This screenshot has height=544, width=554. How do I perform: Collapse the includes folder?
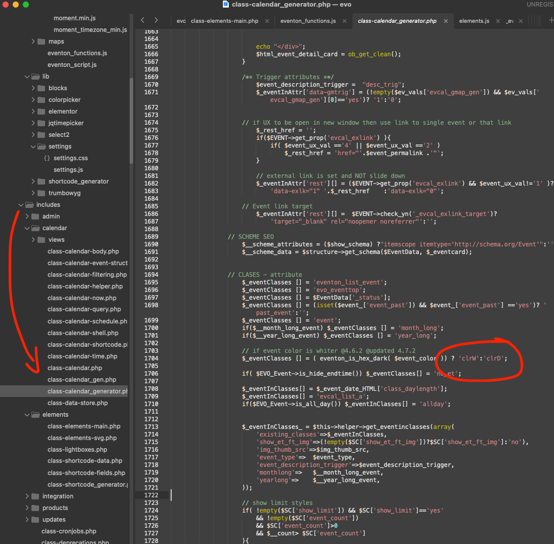[21, 205]
